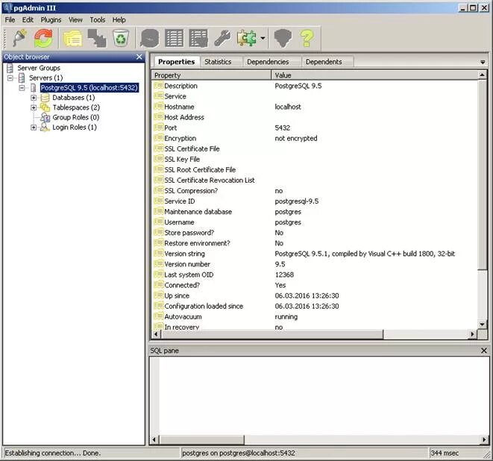The height and width of the screenshot is (461, 493).
Task: Click the Guru hints icon
Action: click(283, 38)
